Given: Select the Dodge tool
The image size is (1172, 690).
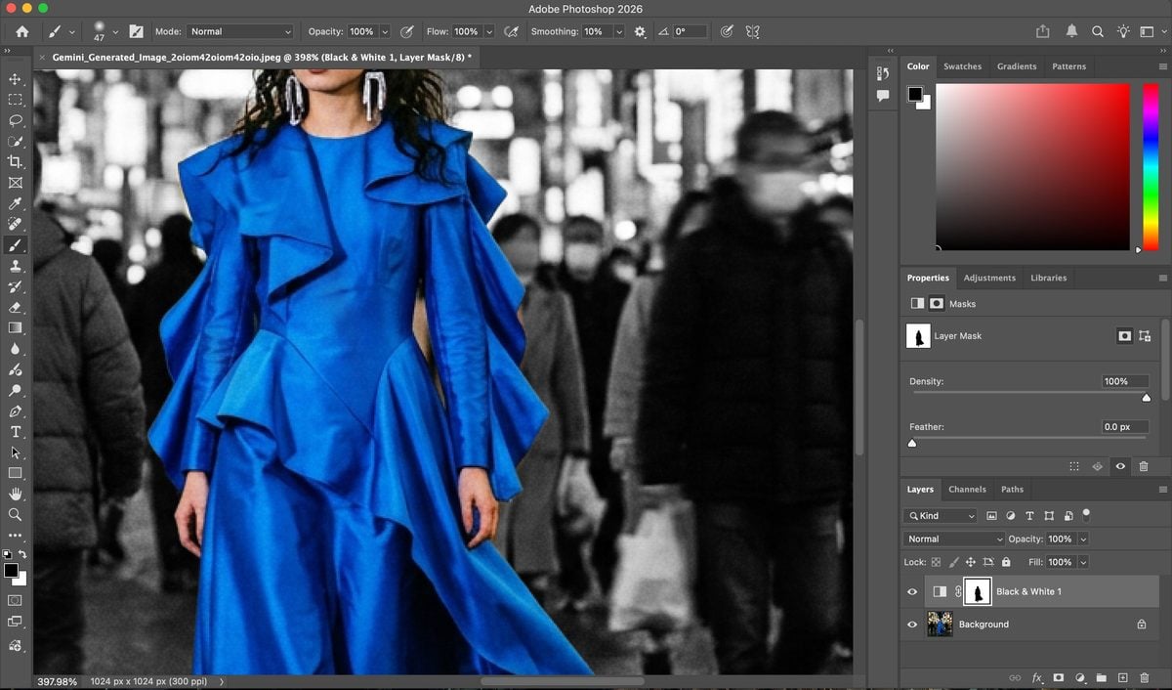Looking at the screenshot, I should point(15,390).
